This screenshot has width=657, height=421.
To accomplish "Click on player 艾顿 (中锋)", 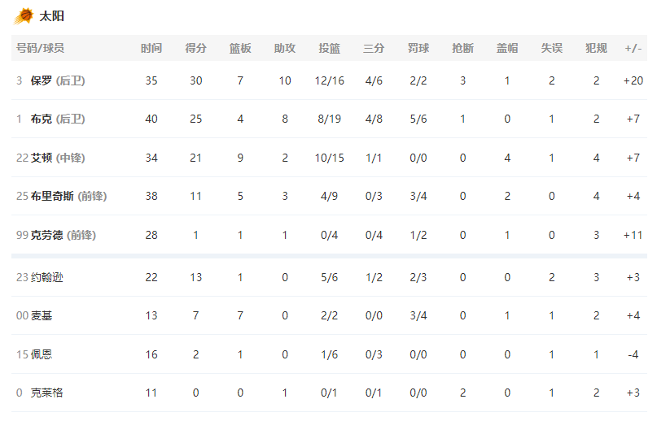I will 58,158.
